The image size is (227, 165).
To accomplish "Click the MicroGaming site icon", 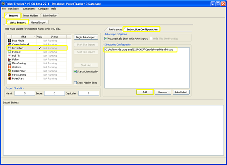I will coord(9,63).
